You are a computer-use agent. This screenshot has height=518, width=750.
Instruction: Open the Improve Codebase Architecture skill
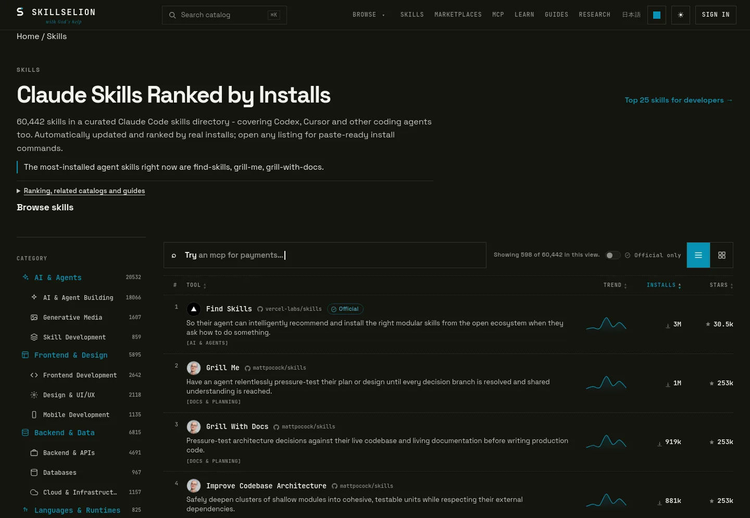click(266, 486)
